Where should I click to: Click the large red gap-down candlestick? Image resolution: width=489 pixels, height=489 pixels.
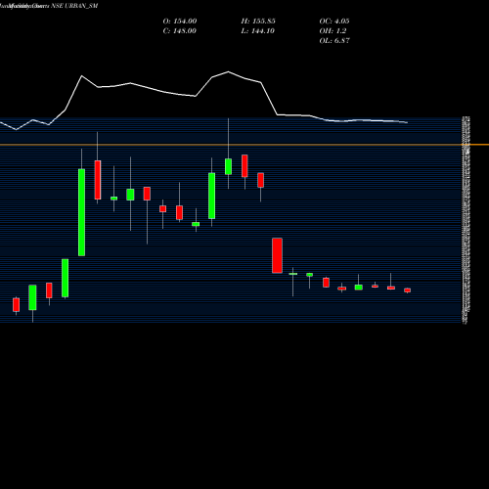(277, 255)
